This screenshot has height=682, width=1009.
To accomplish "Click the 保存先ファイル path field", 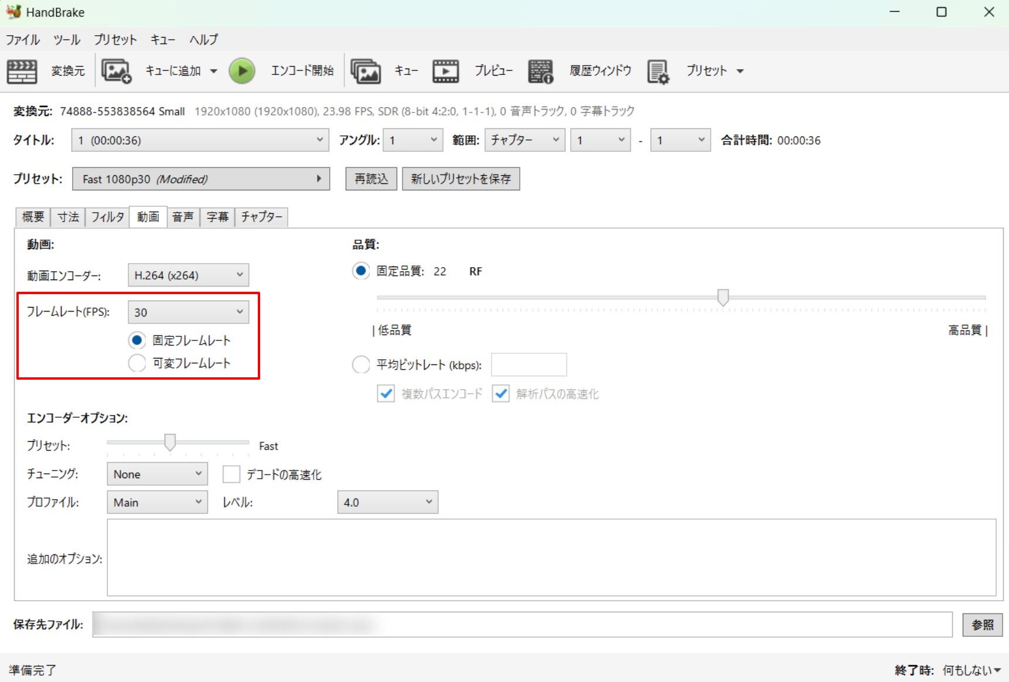I will point(522,625).
